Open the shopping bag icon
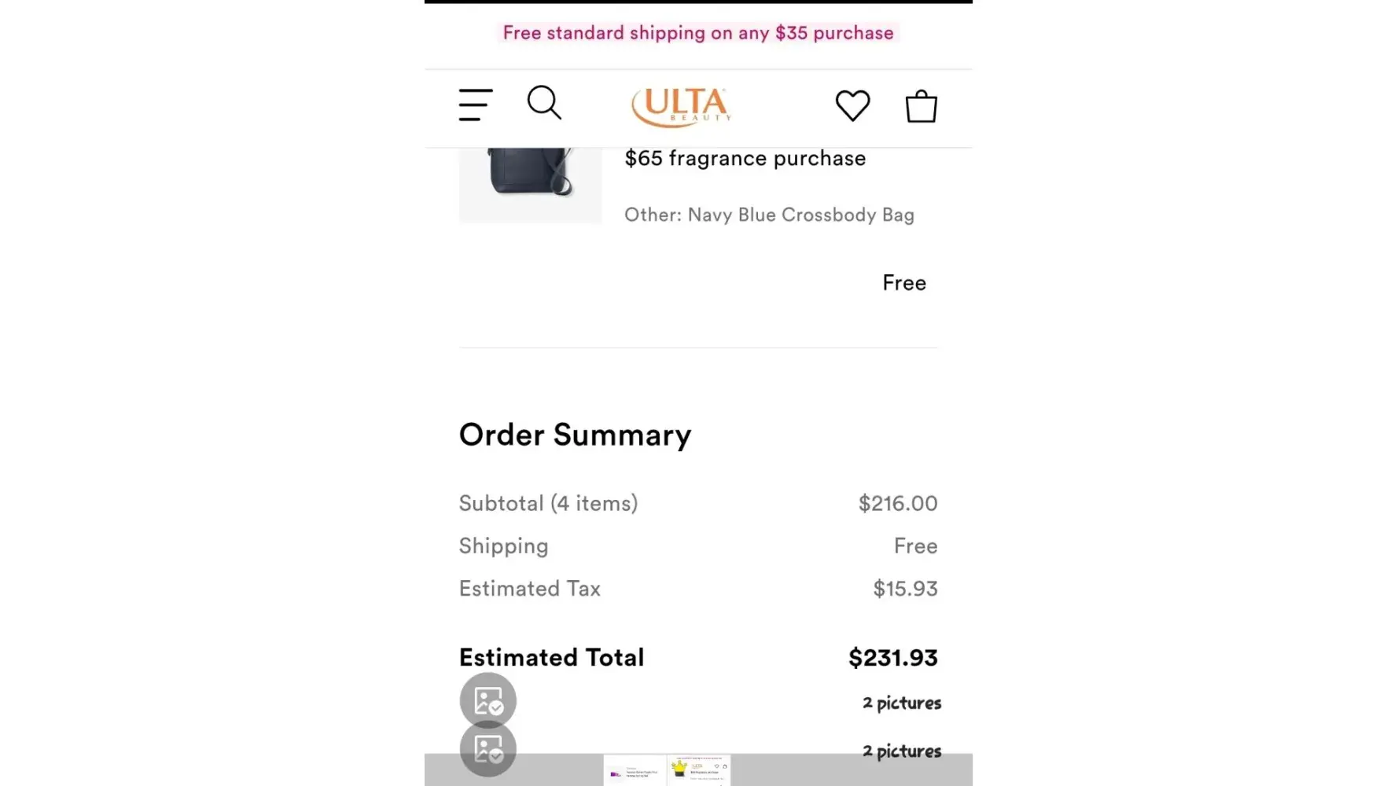The image size is (1398, 786). [921, 106]
